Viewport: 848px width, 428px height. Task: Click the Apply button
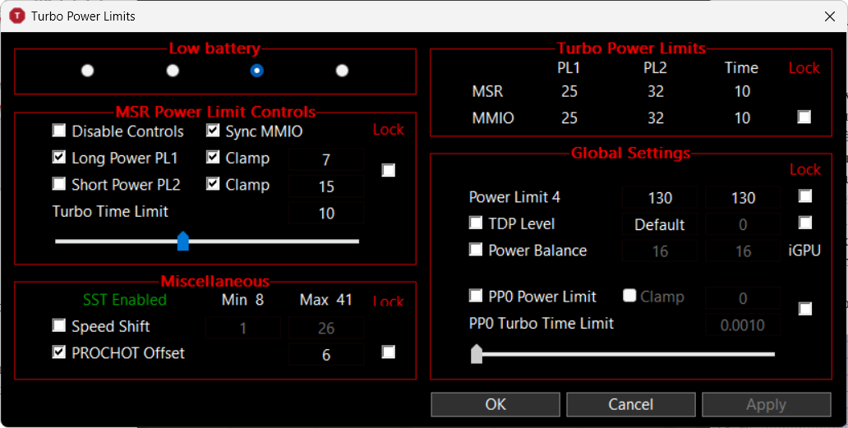[x=767, y=405]
